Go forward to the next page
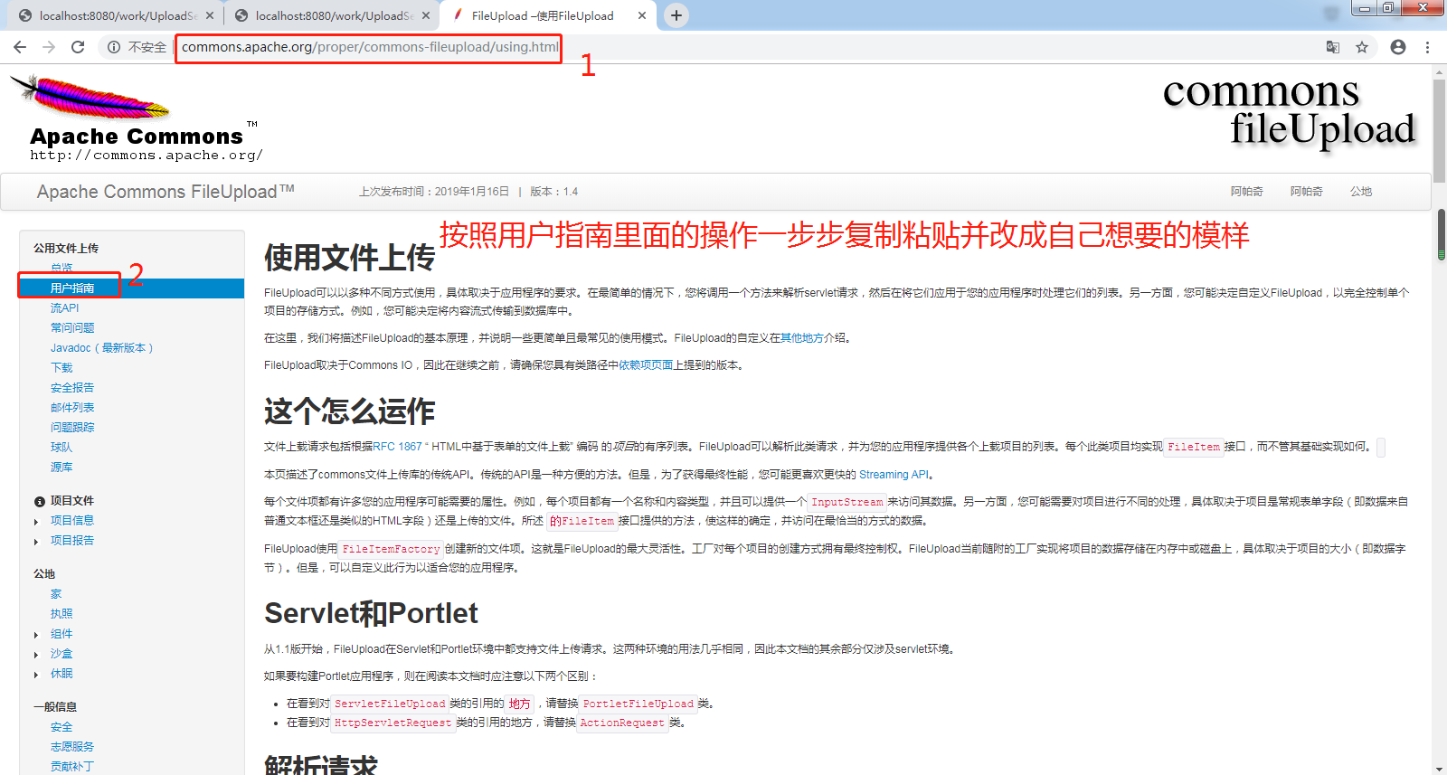 click(49, 47)
